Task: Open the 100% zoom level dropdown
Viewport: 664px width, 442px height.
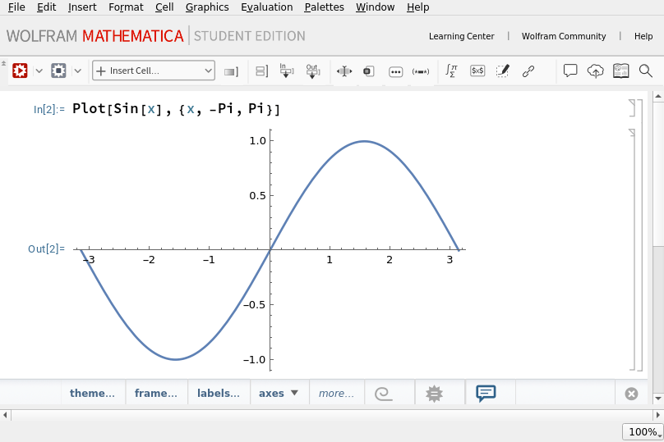Action: [x=643, y=432]
